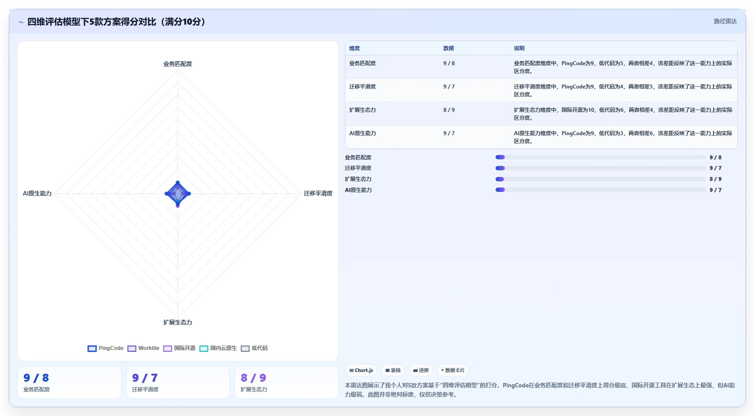Click the radar polygon at chart center
755x416 pixels.
click(x=178, y=194)
